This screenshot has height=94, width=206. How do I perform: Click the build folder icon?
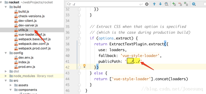pos(11,7)
